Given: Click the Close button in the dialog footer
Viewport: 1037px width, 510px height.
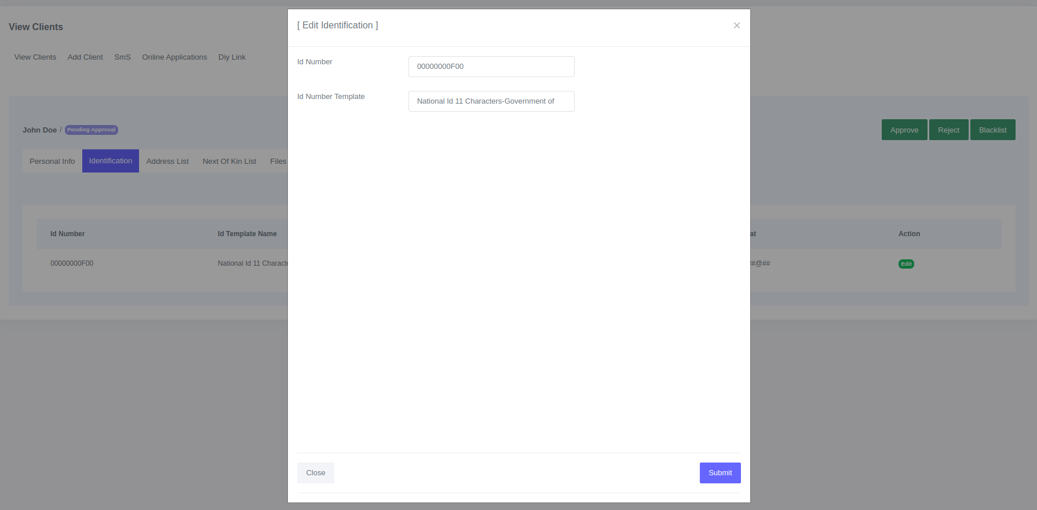Looking at the screenshot, I should 315,473.
